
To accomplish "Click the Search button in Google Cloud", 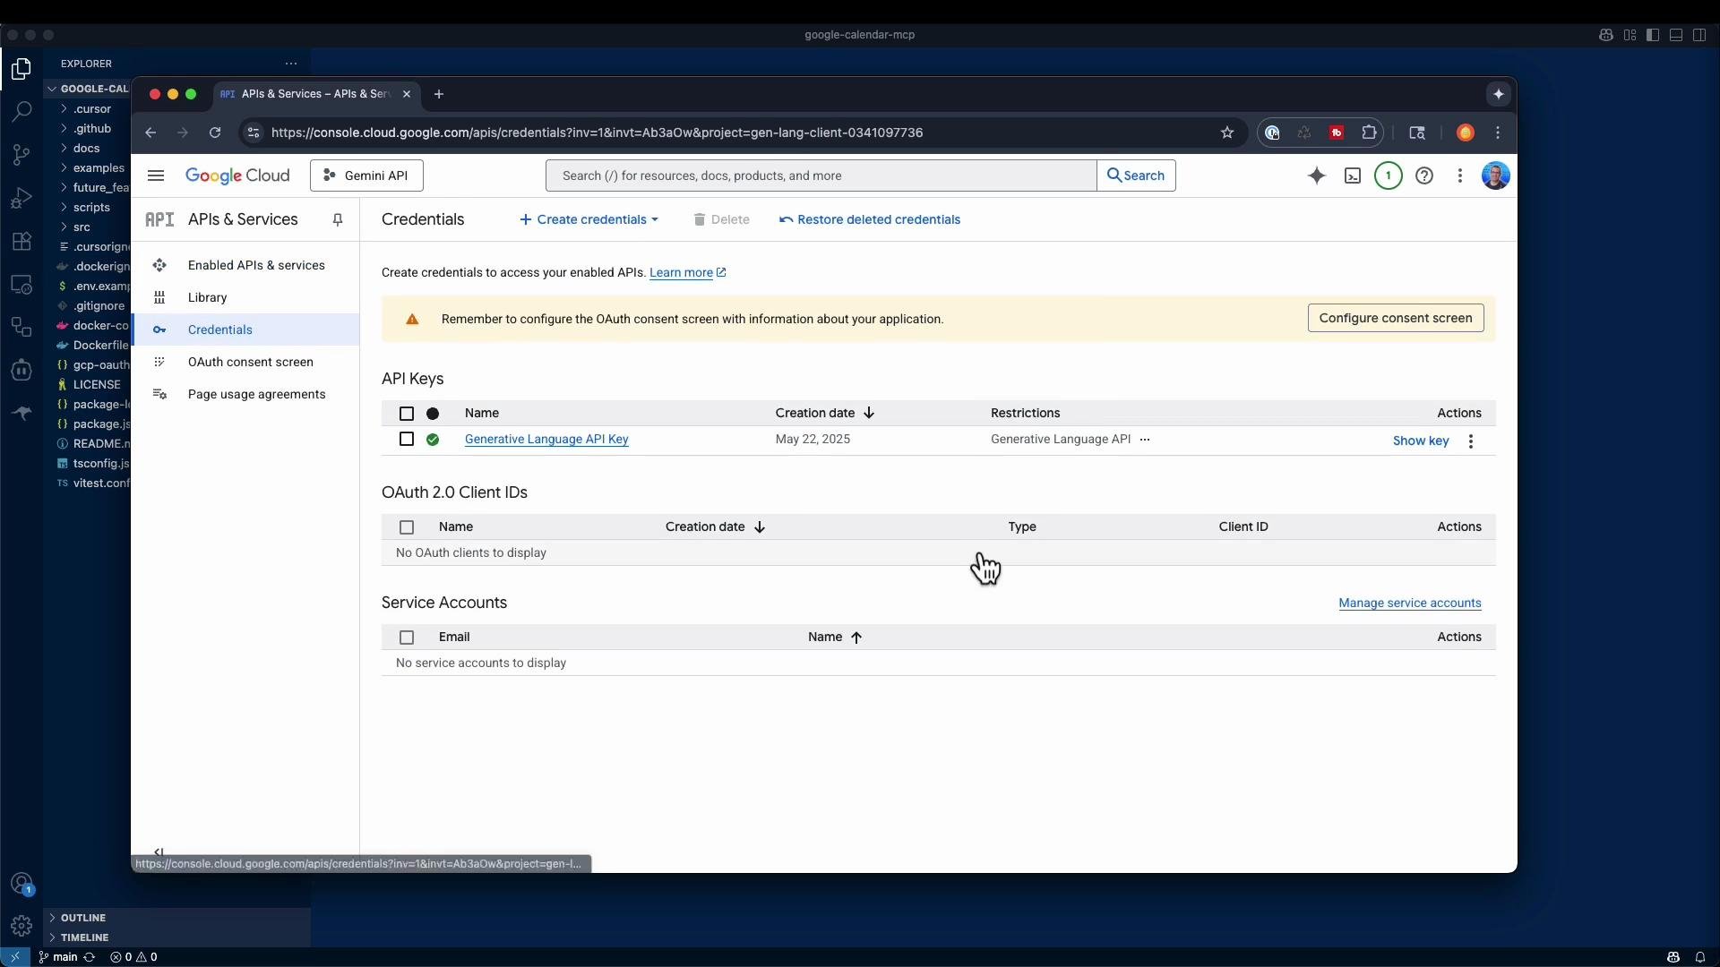I will (x=1136, y=175).
